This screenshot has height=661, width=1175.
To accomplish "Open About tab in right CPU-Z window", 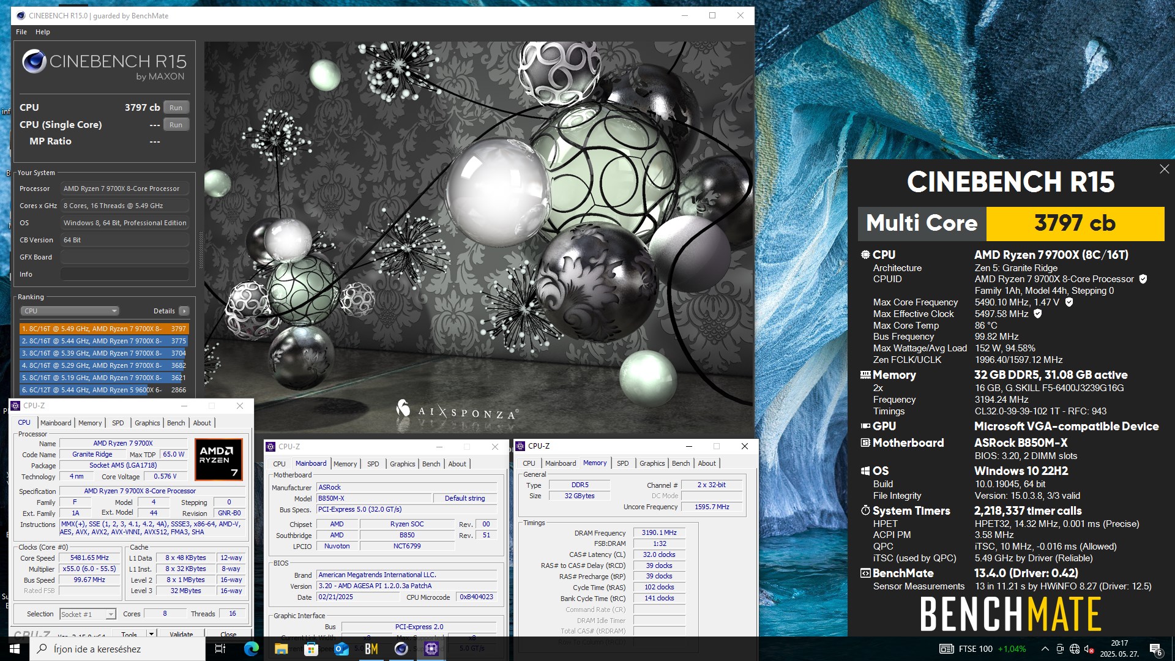I will point(706,463).
